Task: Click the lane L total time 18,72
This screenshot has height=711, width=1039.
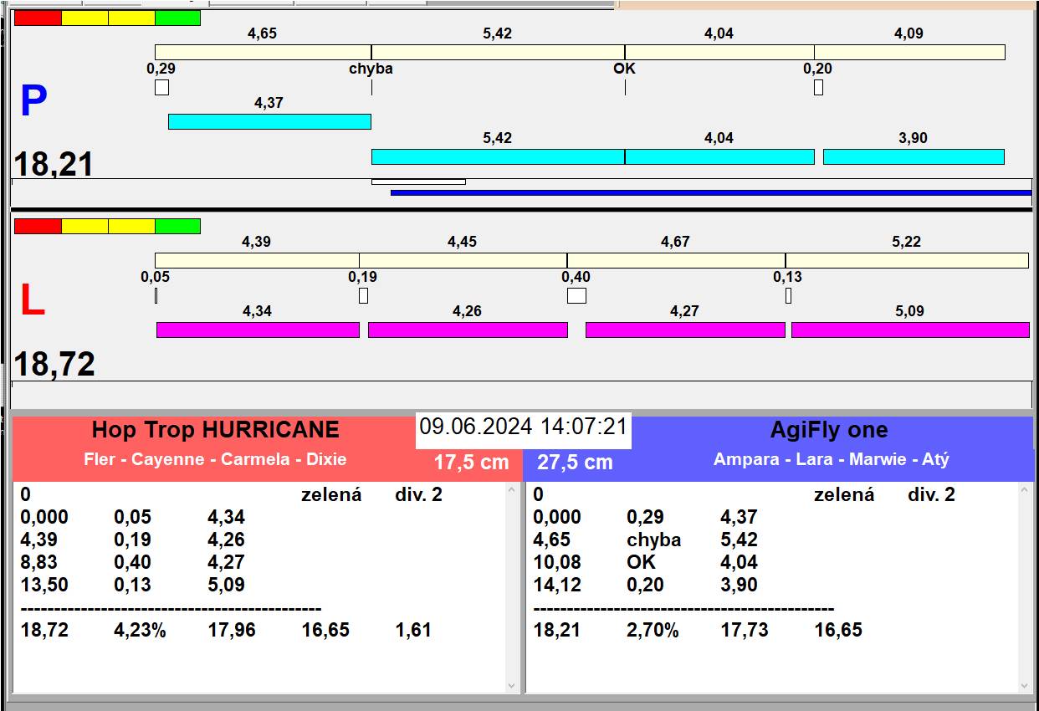Action: [x=54, y=364]
